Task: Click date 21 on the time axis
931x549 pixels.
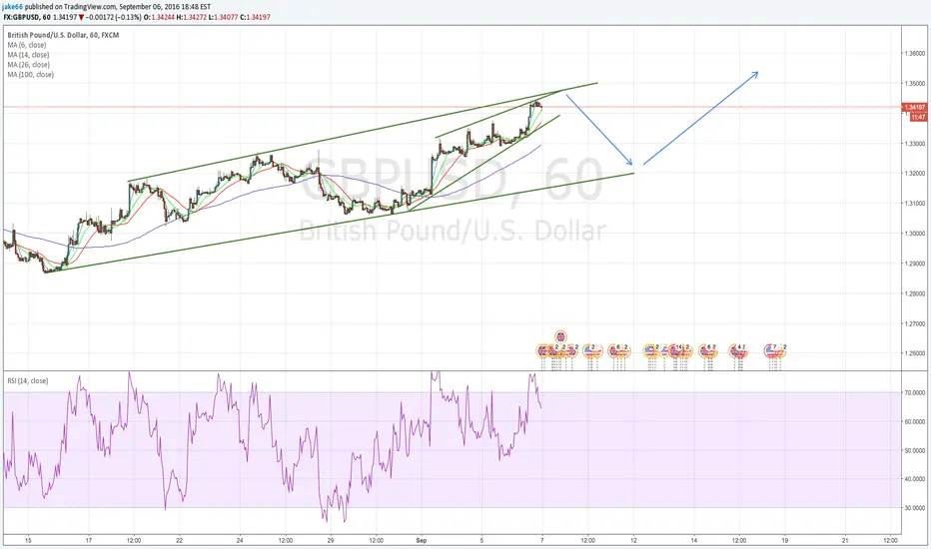Action: 845,541
